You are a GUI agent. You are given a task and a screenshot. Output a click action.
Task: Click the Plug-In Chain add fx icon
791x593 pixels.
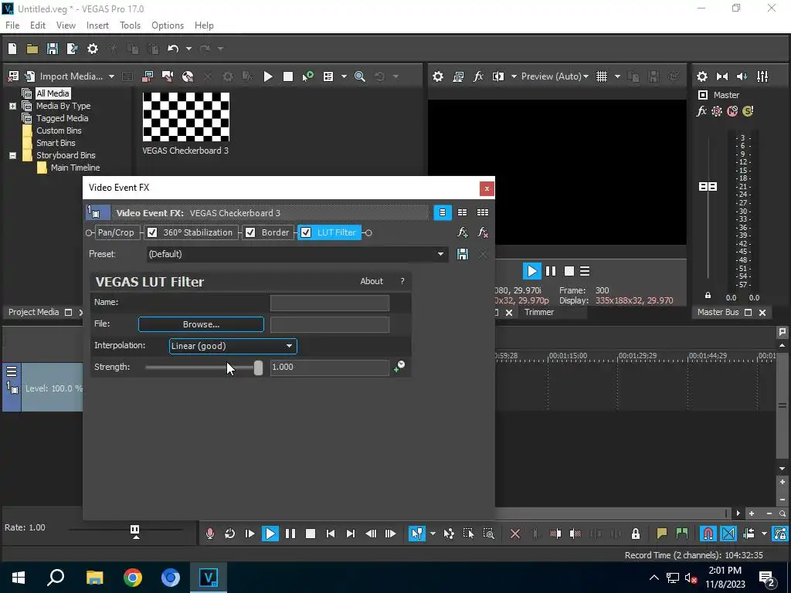pyautogui.click(x=463, y=232)
